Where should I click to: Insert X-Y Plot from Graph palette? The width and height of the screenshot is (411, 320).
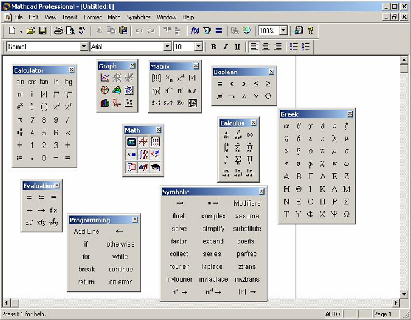pos(105,77)
